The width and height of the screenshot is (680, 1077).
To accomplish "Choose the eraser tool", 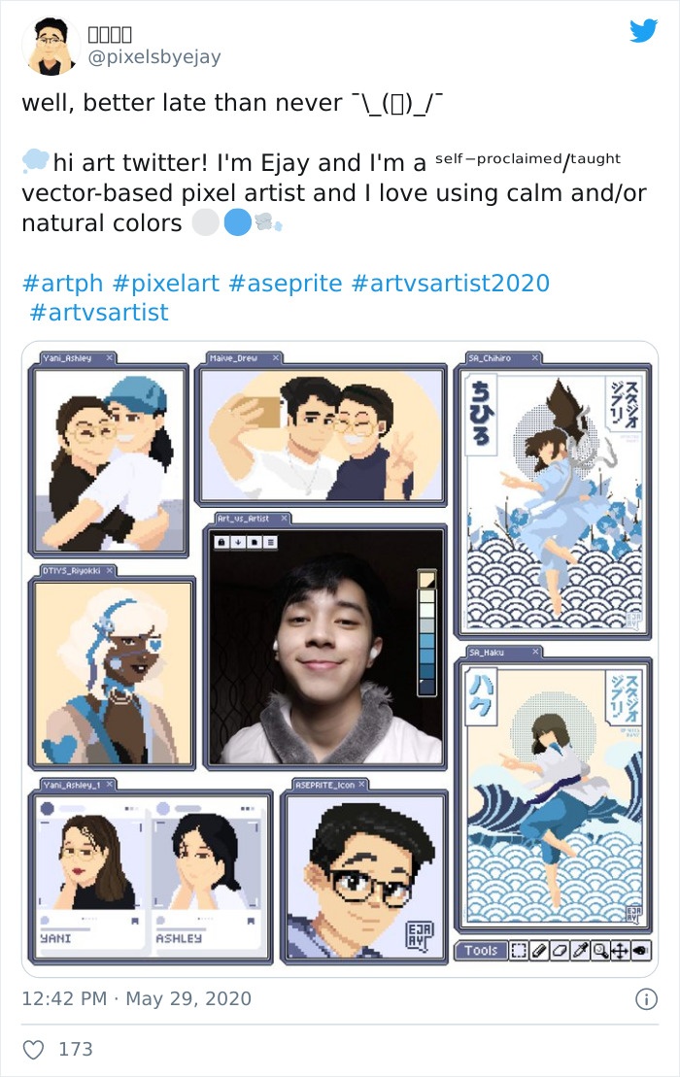I will pyautogui.click(x=561, y=951).
